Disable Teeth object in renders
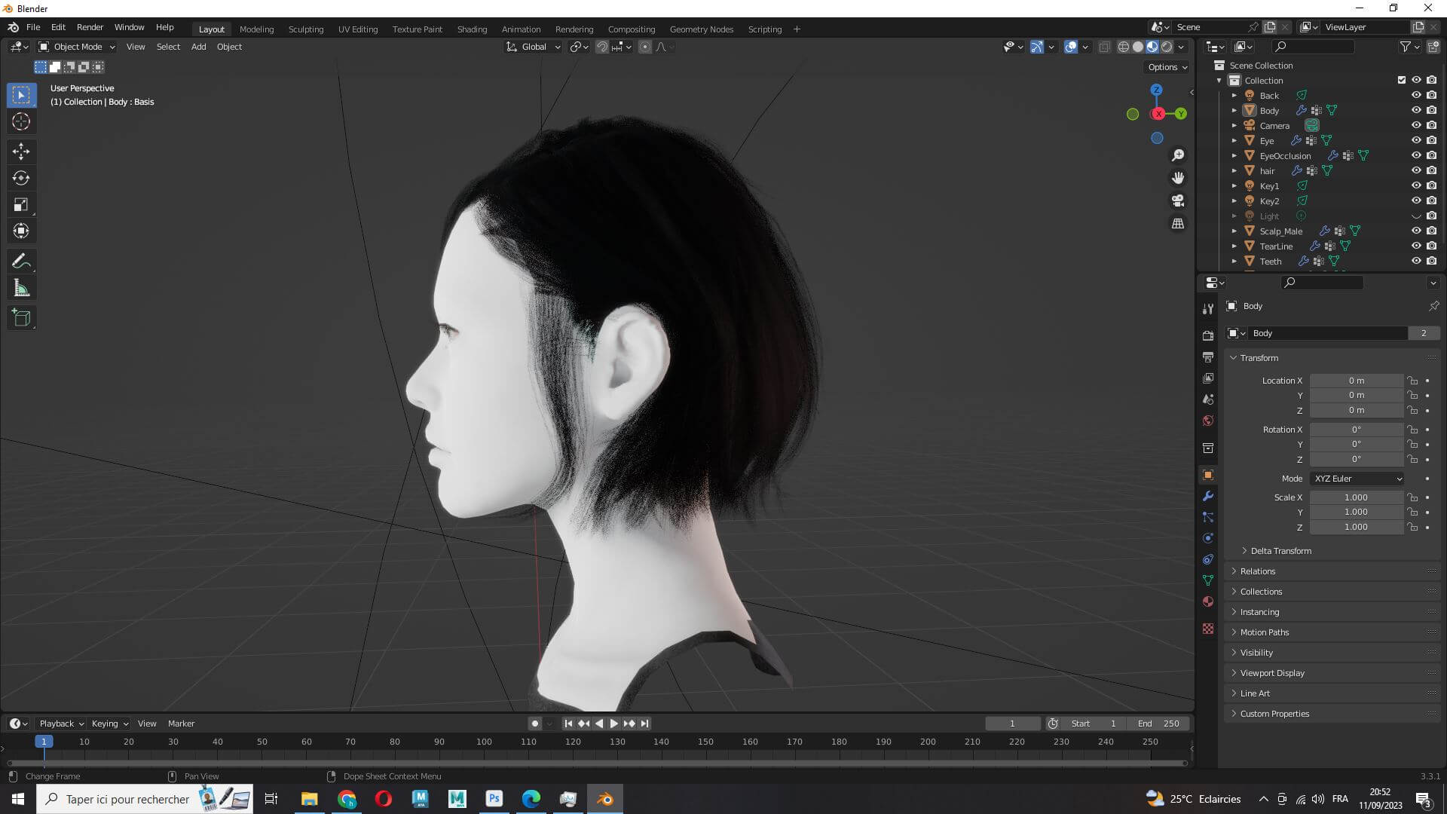Image resolution: width=1447 pixels, height=814 pixels. (1431, 261)
